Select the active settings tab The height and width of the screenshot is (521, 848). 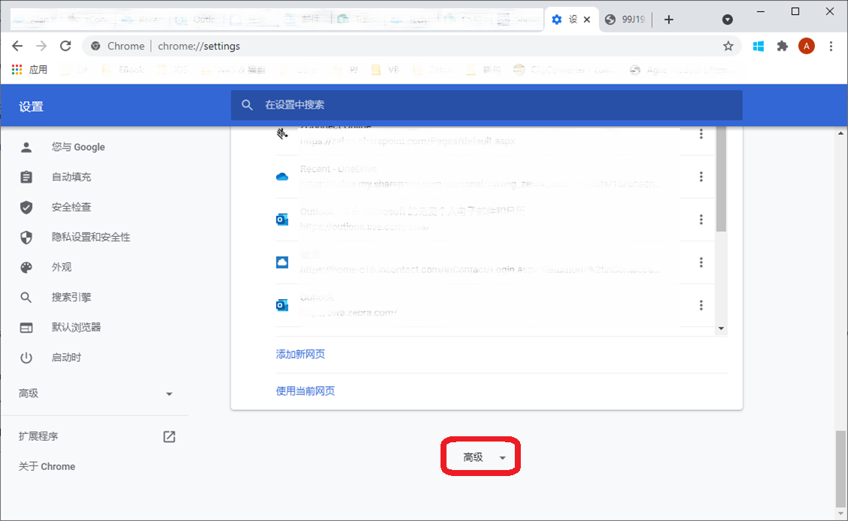coord(571,19)
